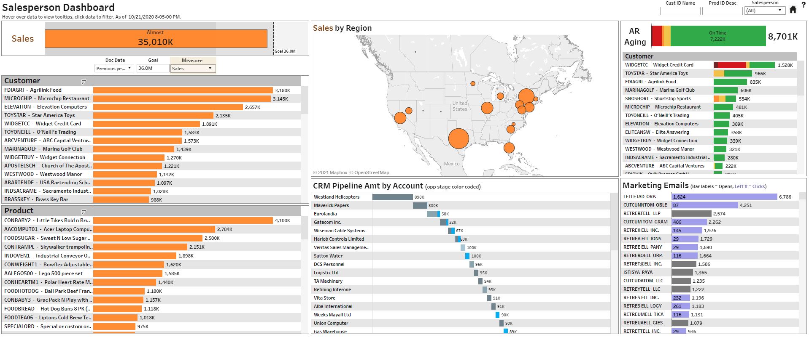
Task: Select WIDGETCC - Widget Credit Card sales row
Action: click(152, 124)
